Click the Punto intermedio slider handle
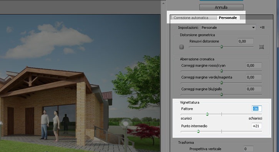Image resolution: width=279 pixels, height=152 pixels. tap(198, 131)
